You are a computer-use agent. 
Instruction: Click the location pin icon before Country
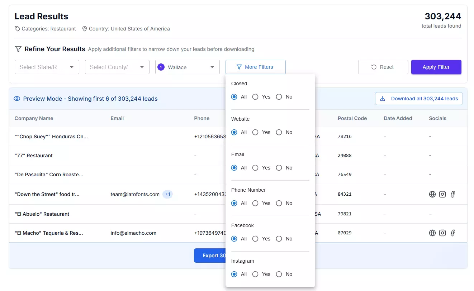(x=85, y=29)
